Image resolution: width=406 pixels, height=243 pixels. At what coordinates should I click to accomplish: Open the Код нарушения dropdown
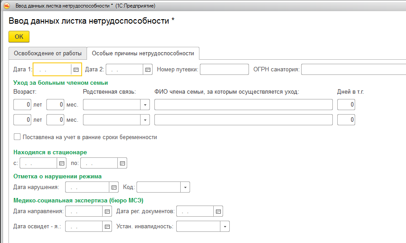(x=185, y=187)
